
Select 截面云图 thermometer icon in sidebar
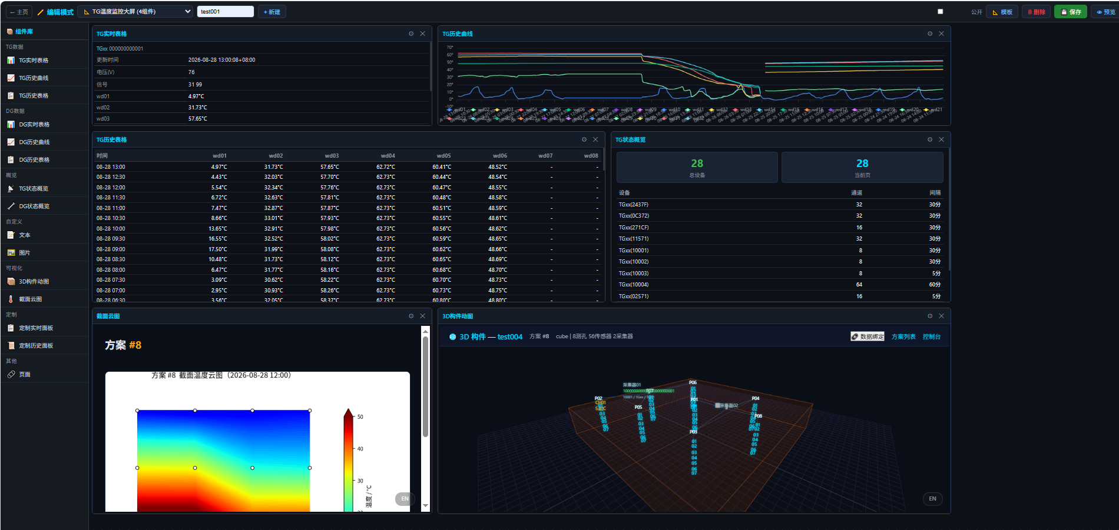pyautogui.click(x=11, y=299)
